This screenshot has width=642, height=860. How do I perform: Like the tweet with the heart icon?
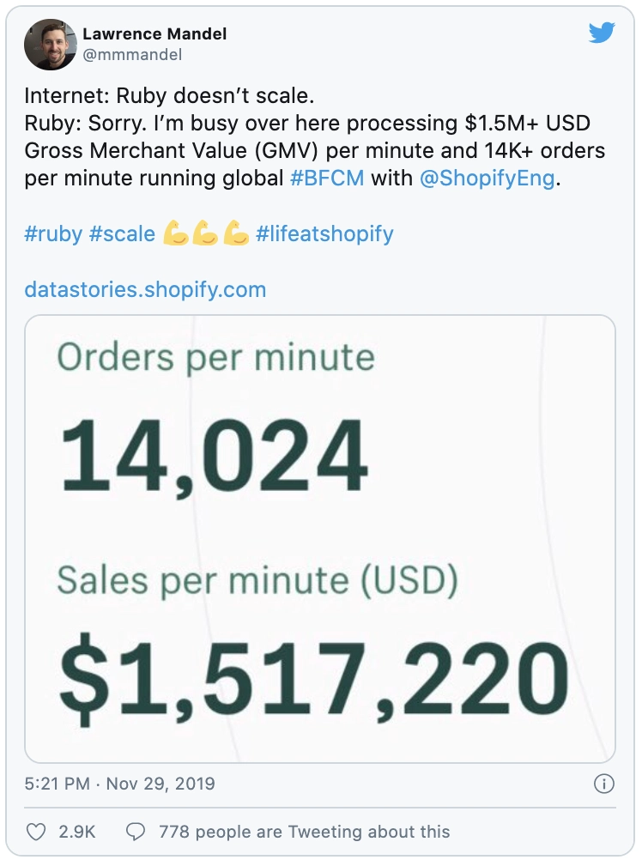pyautogui.click(x=36, y=832)
